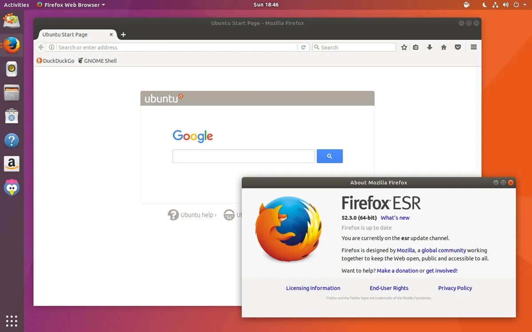This screenshot has width=532, height=332.
Task: Click the Firefox icon in the dock
Action: 12,45
